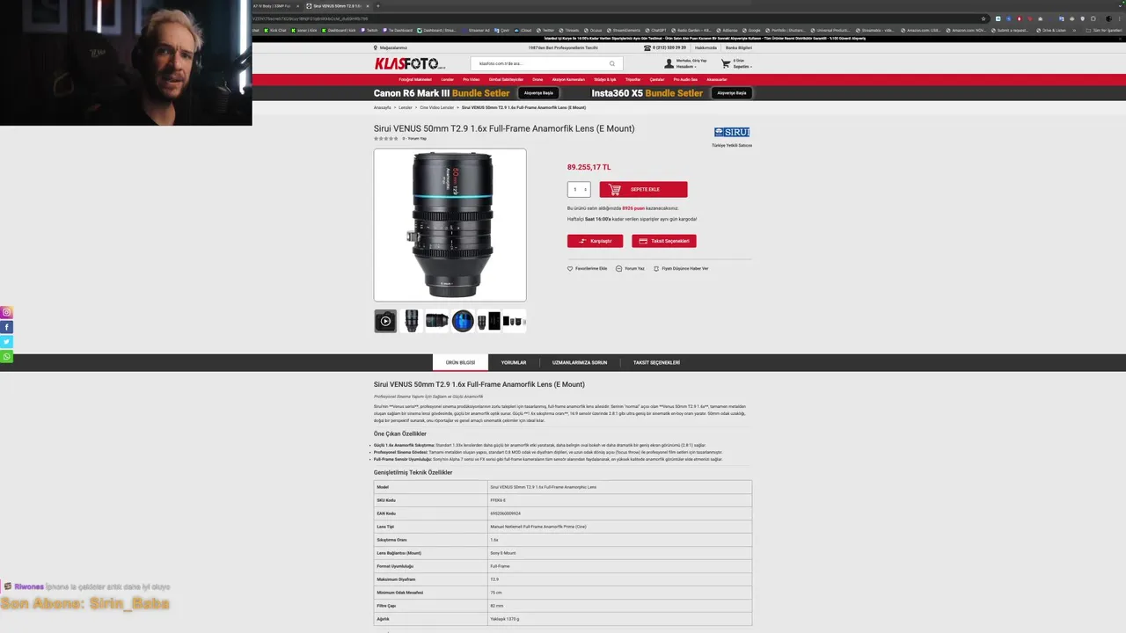Bookmark the page with the star icon
This screenshot has height=633, width=1126.
(983, 18)
